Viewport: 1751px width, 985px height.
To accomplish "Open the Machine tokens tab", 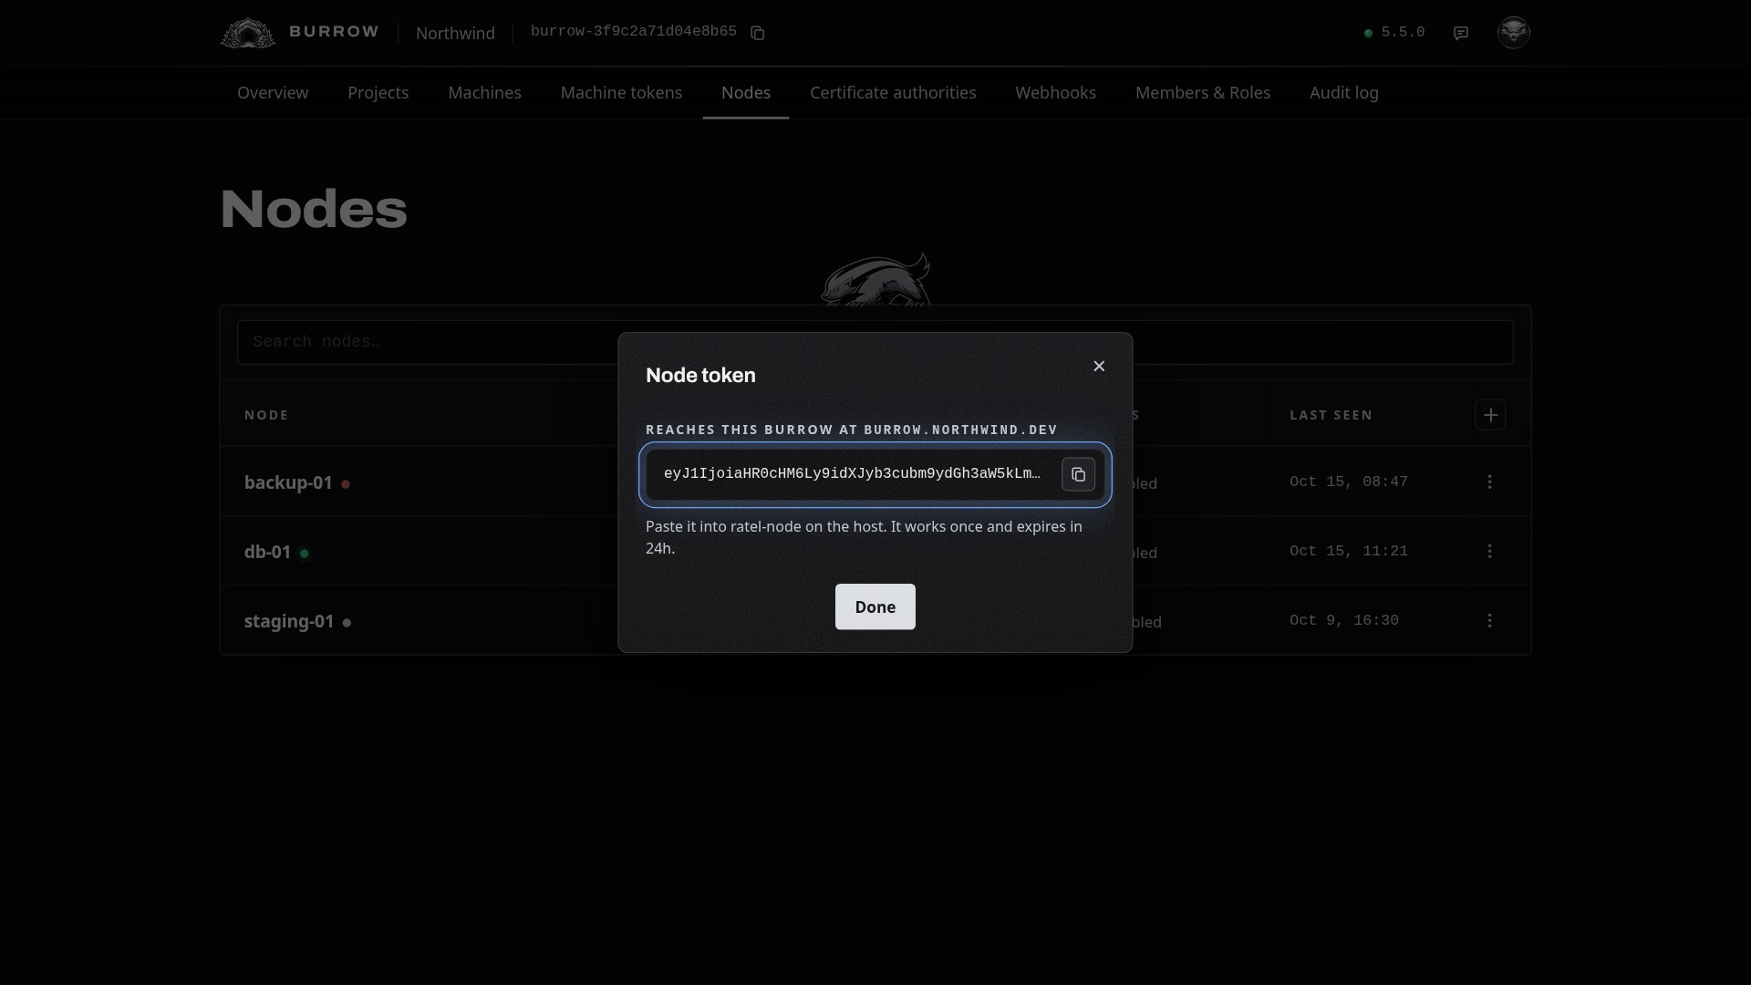I will tap(621, 93).
